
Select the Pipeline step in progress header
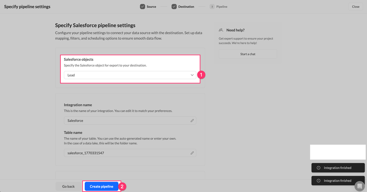pos(219,6)
